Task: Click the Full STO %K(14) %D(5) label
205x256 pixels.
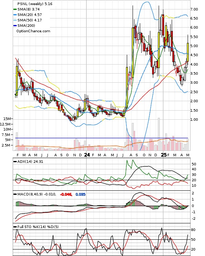Action: click(x=38, y=227)
